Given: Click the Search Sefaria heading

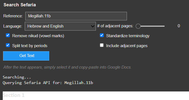Looking at the screenshot, I should coord(20,5).
